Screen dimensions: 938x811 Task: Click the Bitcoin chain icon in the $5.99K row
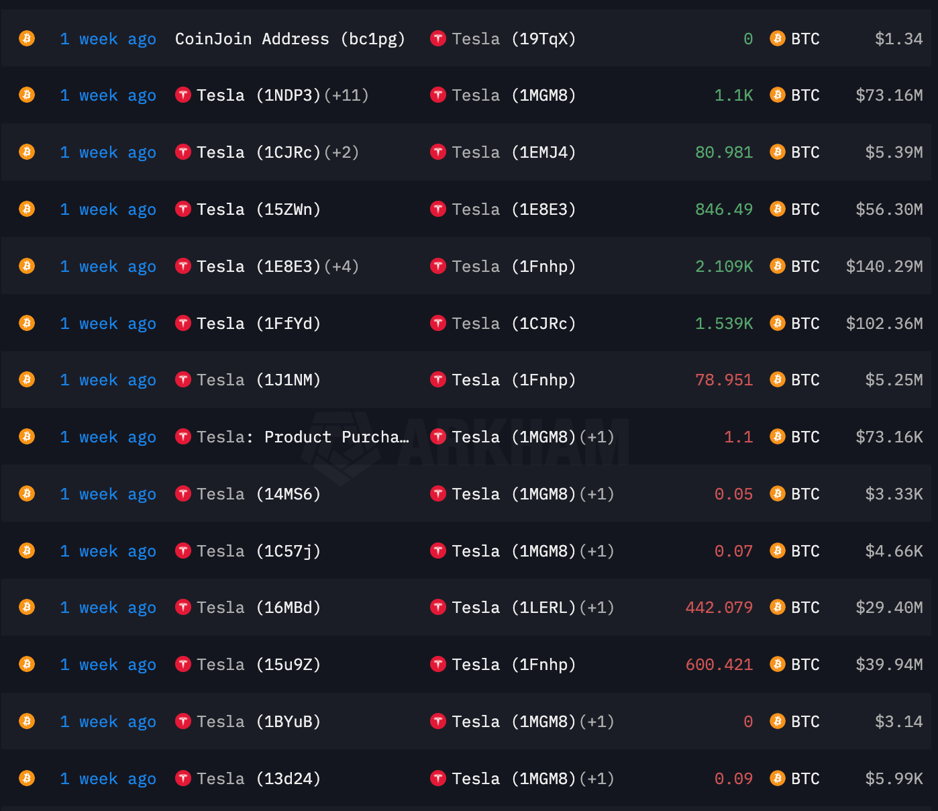tap(27, 778)
